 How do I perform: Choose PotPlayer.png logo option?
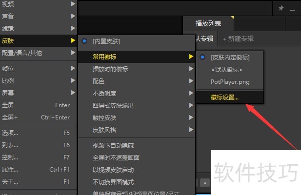pos(230,82)
